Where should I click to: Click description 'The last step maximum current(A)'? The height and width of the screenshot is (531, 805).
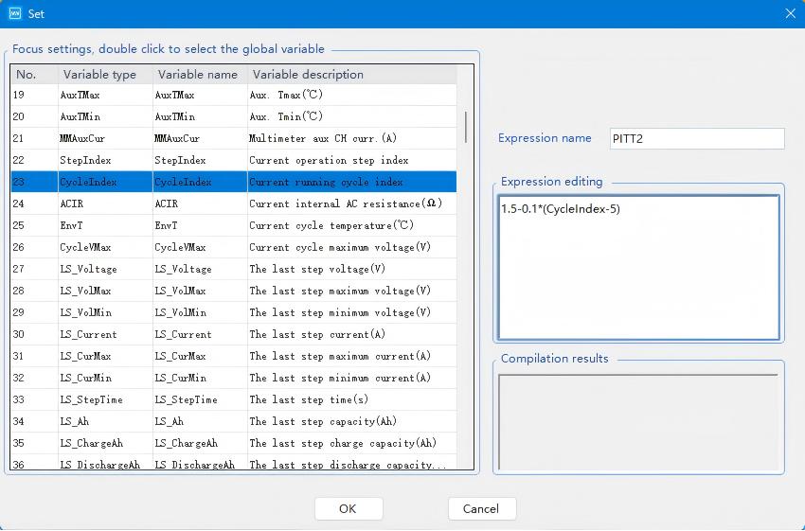(340, 356)
